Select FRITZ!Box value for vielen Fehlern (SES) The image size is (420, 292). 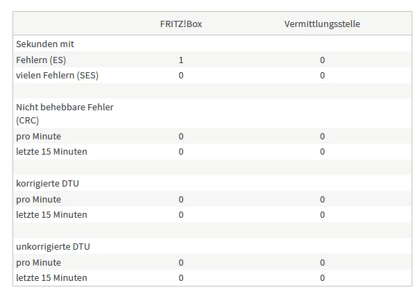pos(181,75)
